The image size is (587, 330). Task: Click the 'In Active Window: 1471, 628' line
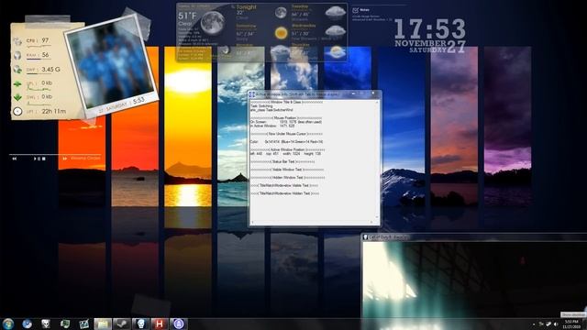click(272, 126)
